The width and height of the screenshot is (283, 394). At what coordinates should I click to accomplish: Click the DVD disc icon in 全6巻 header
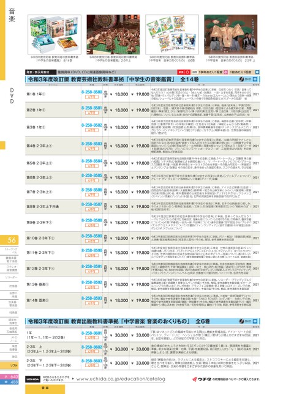pos(241,321)
